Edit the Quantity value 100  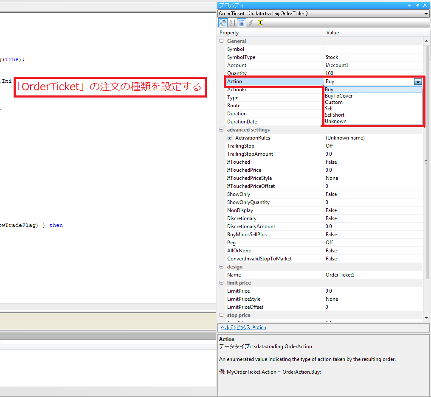coord(373,73)
